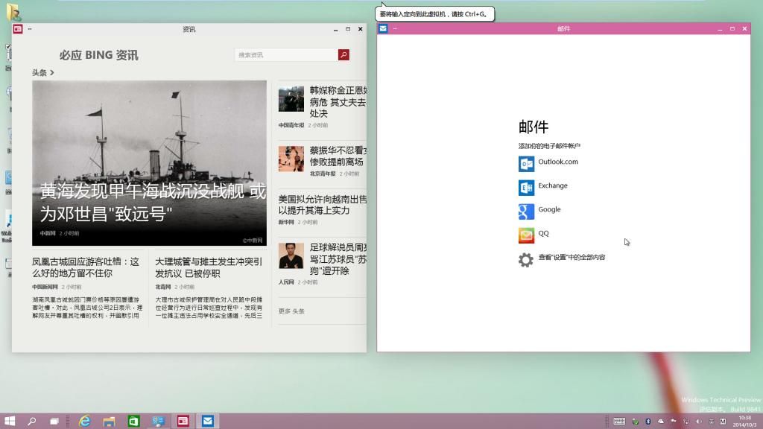Open taskbar Search magnifier
The width and height of the screenshot is (763, 429).
pos(31,422)
